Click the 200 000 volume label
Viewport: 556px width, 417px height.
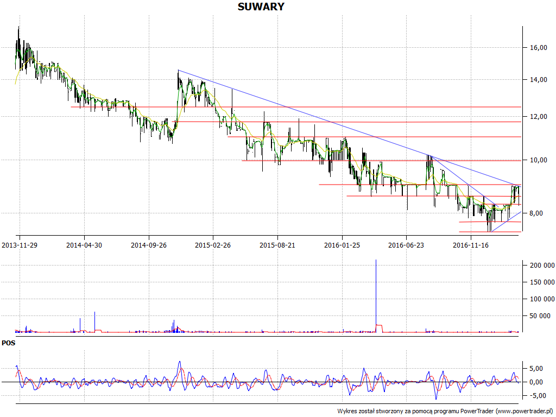(542, 265)
